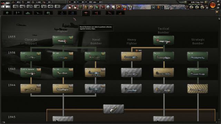Open the Do 22 naval bomber technology

click(x=95, y=56)
